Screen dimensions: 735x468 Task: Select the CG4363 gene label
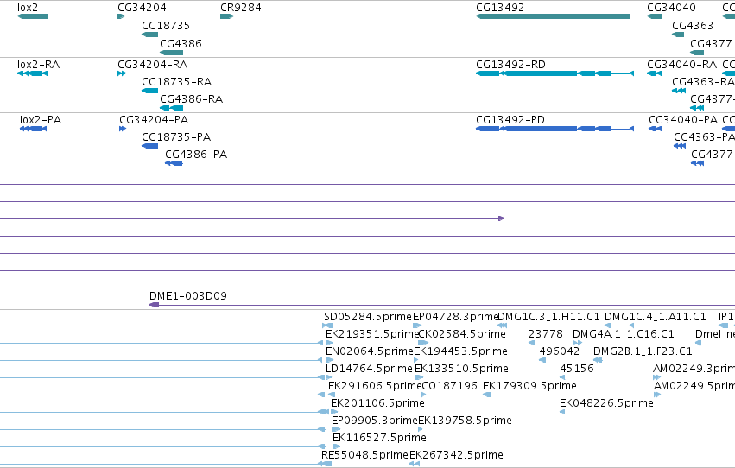tap(693, 25)
